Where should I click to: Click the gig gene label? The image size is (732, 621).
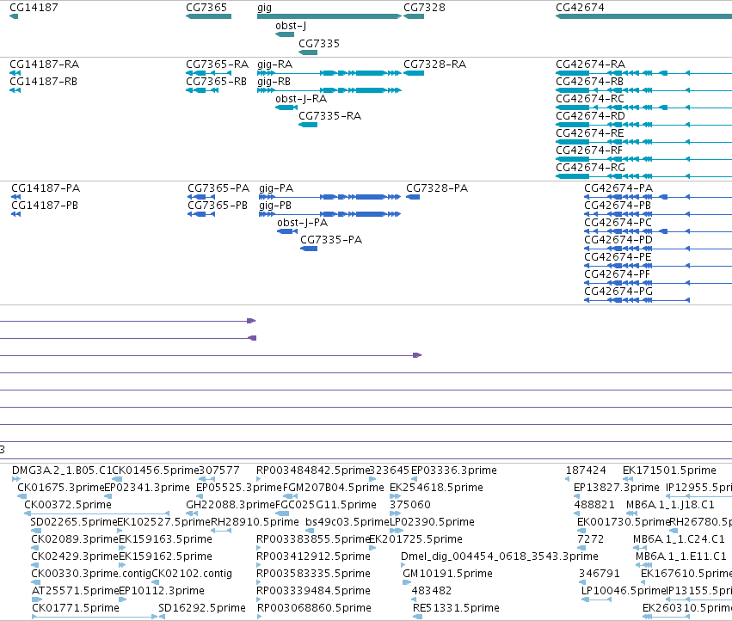click(x=264, y=8)
